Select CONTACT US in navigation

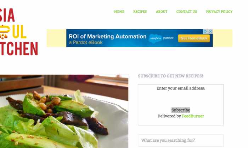click(187, 12)
